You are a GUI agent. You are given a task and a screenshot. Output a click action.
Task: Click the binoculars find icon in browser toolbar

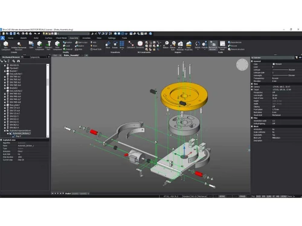(x=19, y=61)
